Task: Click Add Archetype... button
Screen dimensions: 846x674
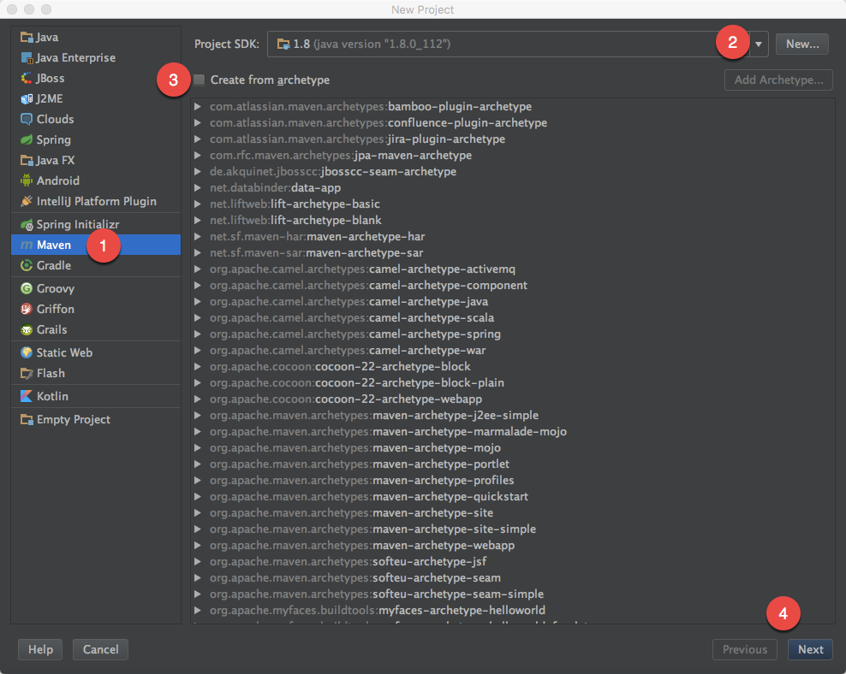Action: (x=778, y=80)
